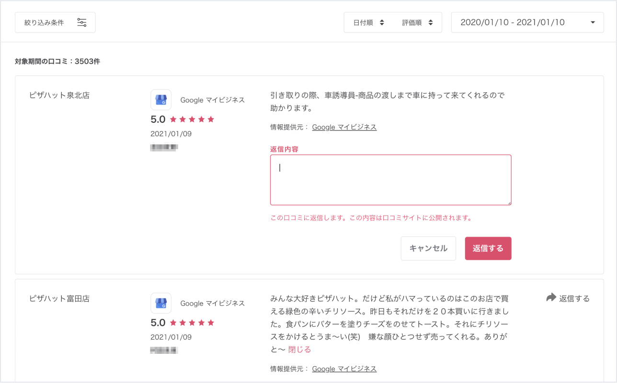Click the star rating of 泉北店 review
The height and width of the screenshot is (383, 617).
(192, 120)
